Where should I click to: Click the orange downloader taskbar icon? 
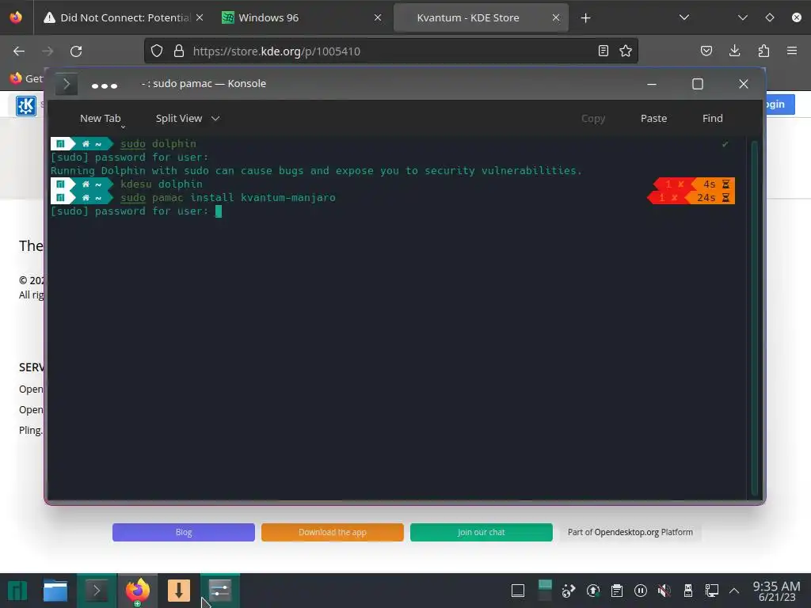tap(179, 591)
